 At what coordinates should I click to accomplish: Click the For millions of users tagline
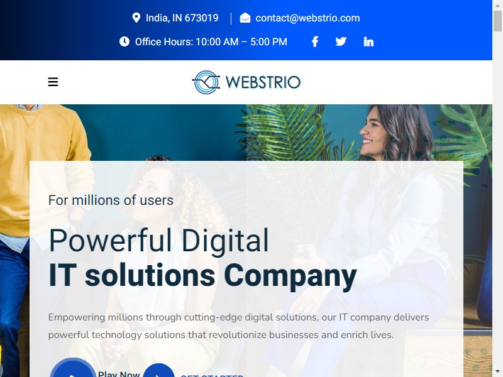(111, 200)
